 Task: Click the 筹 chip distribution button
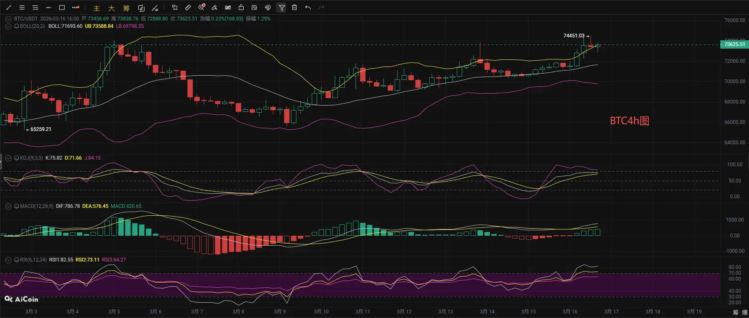click(126, 8)
